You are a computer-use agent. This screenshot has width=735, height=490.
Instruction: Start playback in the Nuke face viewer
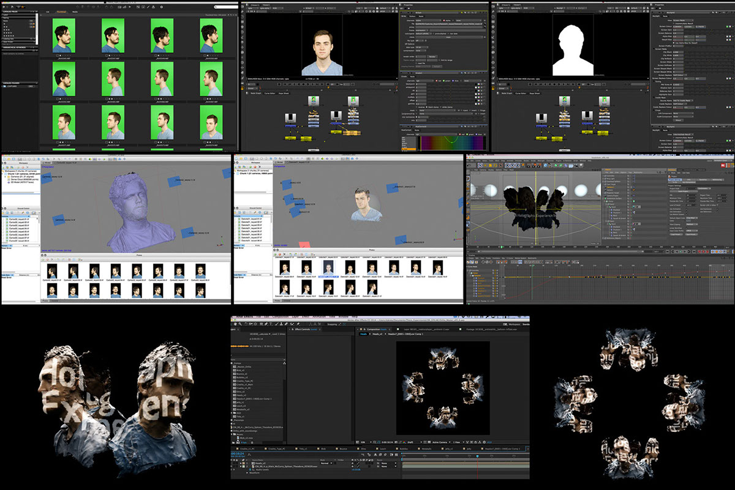(x=312, y=84)
